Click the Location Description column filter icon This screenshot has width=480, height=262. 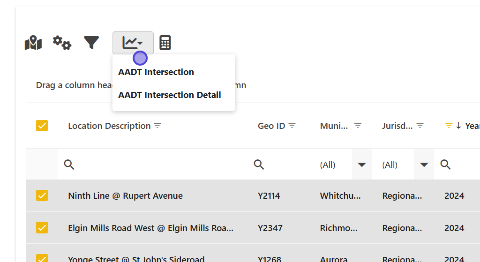point(157,126)
